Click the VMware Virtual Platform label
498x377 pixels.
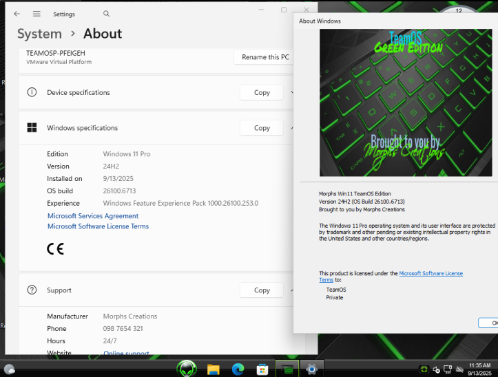pos(59,62)
